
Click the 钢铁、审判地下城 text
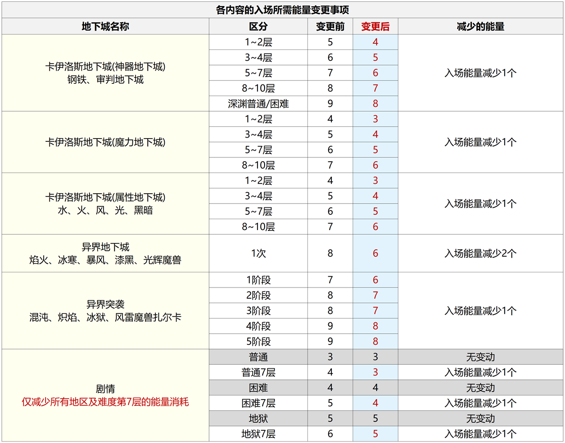(x=105, y=80)
